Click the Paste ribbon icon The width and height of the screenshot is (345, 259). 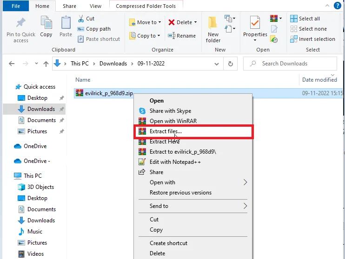pyautogui.click(x=66, y=23)
